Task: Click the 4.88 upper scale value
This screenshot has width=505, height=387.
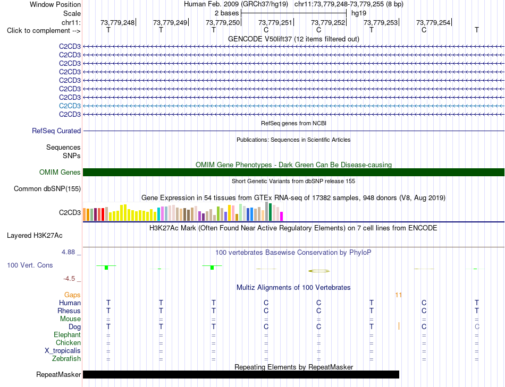Action: 68,252
